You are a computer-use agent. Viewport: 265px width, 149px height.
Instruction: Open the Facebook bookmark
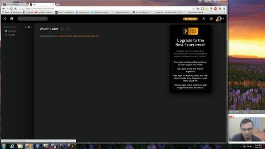tap(28, 12)
